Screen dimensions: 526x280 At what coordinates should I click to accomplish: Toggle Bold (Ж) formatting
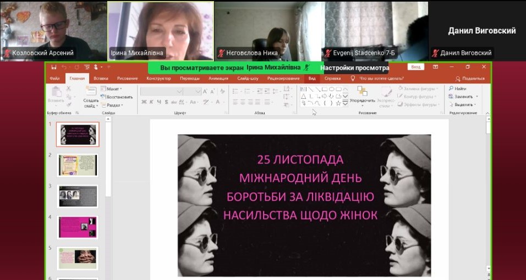(144, 102)
